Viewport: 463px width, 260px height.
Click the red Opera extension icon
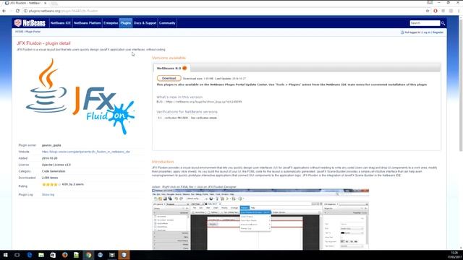(x=436, y=11)
